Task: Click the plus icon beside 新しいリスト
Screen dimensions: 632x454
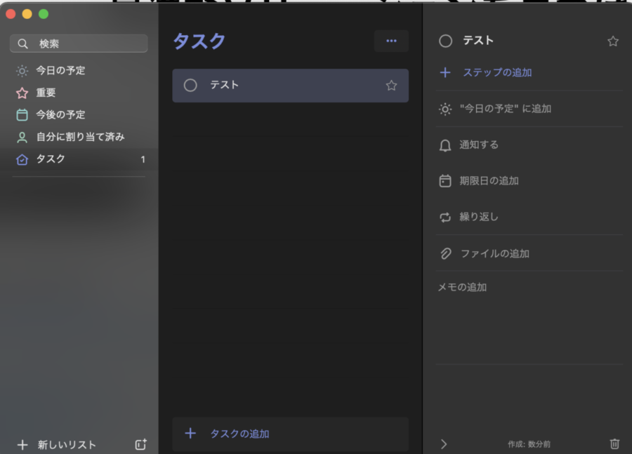Action: (x=22, y=445)
